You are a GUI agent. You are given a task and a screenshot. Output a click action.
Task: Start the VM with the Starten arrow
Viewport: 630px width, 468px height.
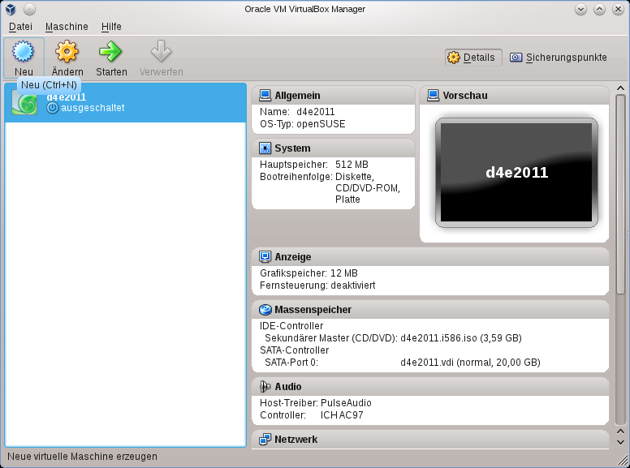[x=111, y=53]
